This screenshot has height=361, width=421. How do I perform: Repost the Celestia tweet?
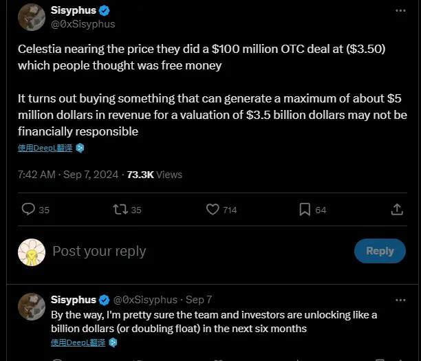point(120,209)
